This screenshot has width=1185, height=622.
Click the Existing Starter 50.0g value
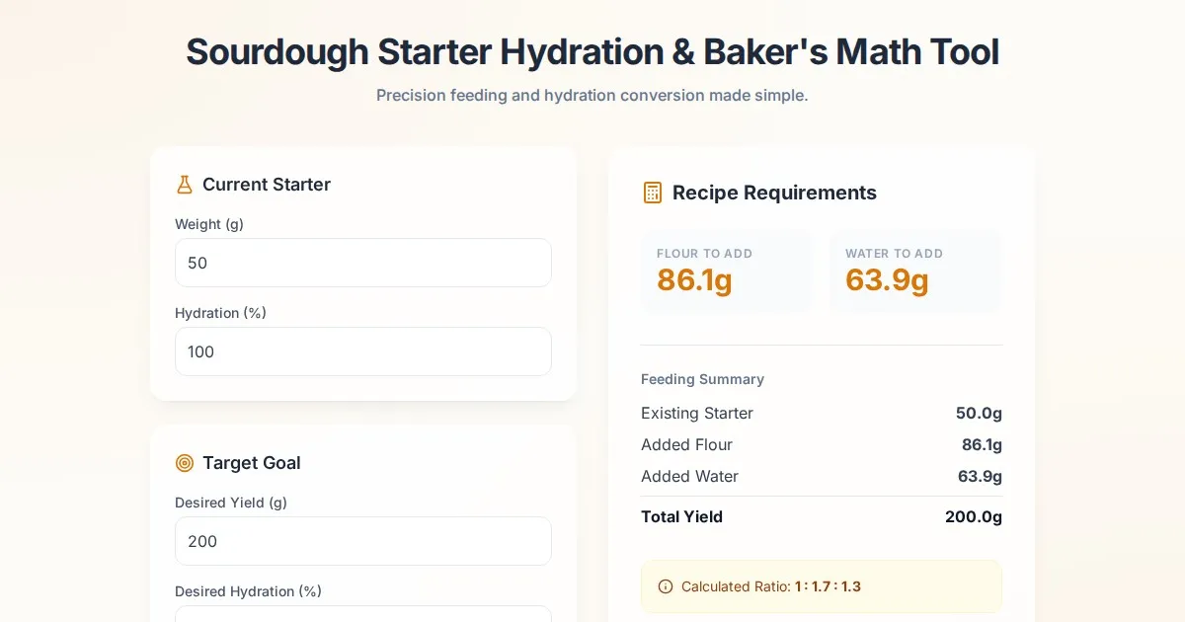point(979,413)
